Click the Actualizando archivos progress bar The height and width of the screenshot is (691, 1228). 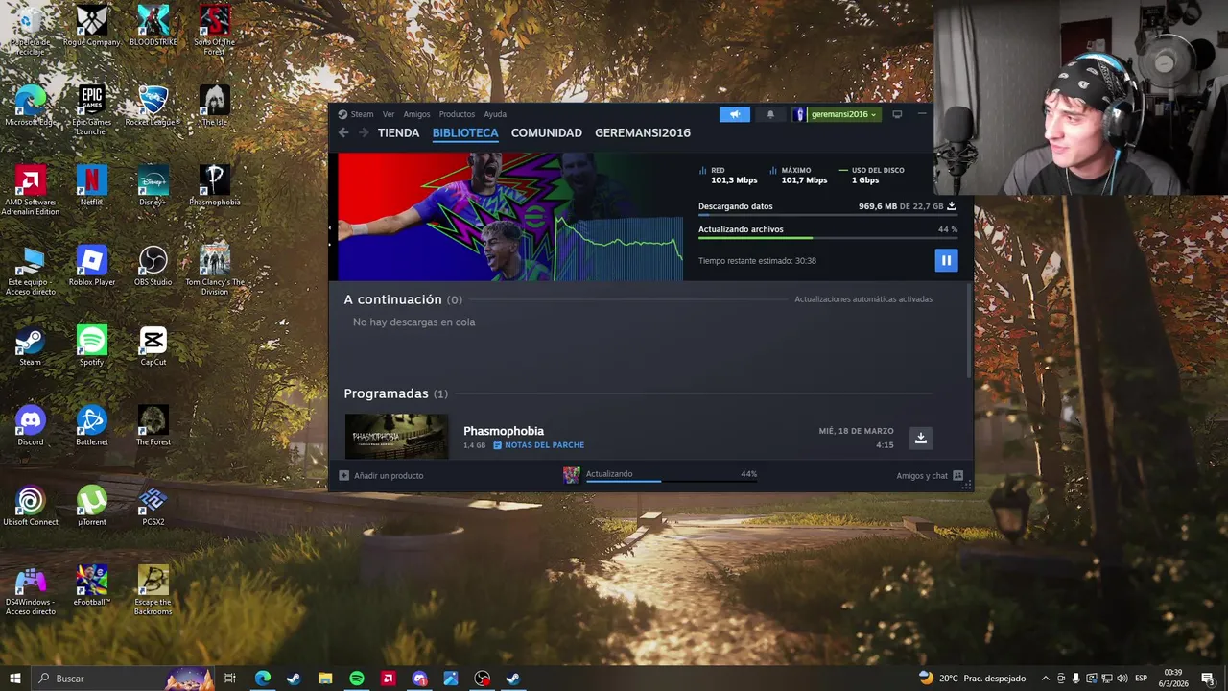[828, 238]
